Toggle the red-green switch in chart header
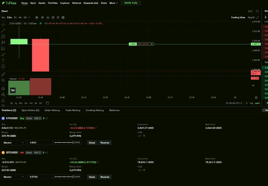268x186 pixels. click(250, 11)
